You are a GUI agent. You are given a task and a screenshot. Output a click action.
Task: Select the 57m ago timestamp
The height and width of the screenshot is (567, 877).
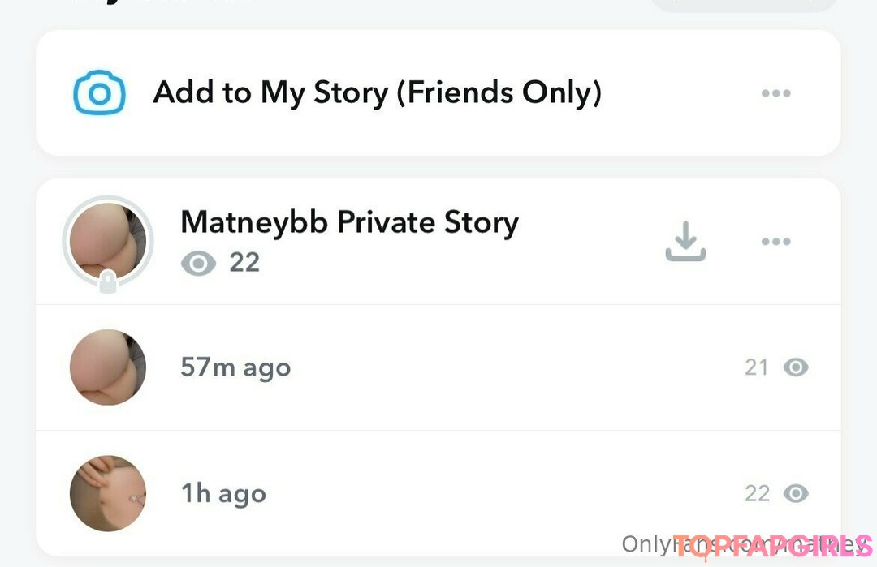pyautogui.click(x=235, y=367)
